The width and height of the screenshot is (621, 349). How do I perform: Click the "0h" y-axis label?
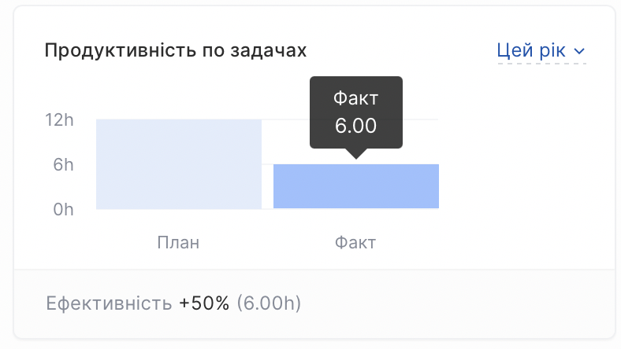[63, 210]
